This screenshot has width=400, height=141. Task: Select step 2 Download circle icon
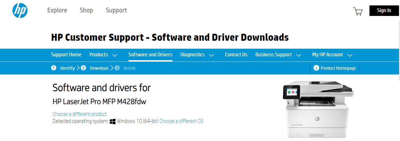(x=83, y=68)
